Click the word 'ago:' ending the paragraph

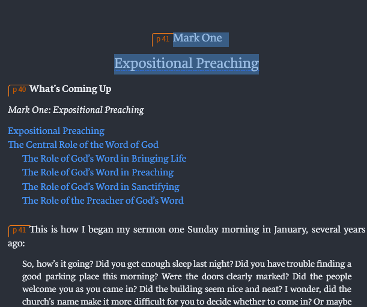[x=16, y=243]
